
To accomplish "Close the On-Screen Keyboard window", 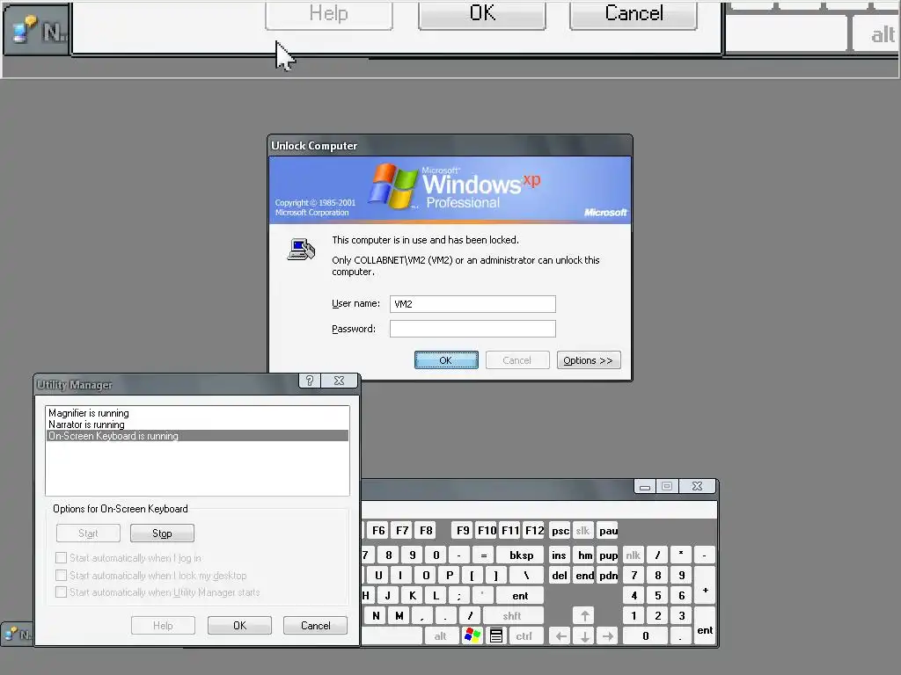I will 697,486.
